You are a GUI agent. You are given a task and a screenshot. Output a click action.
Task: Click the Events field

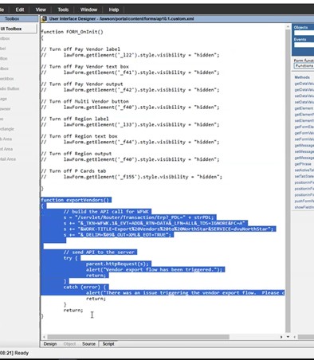point(304,45)
